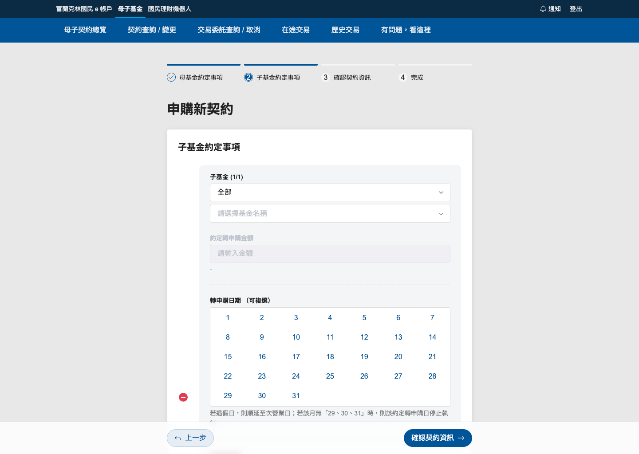The image size is (639, 454).
Task: Open 在途交易 menu
Action: click(x=296, y=30)
